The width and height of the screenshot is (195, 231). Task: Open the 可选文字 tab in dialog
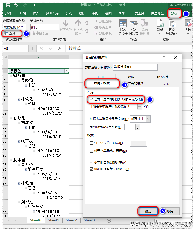point(163,77)
